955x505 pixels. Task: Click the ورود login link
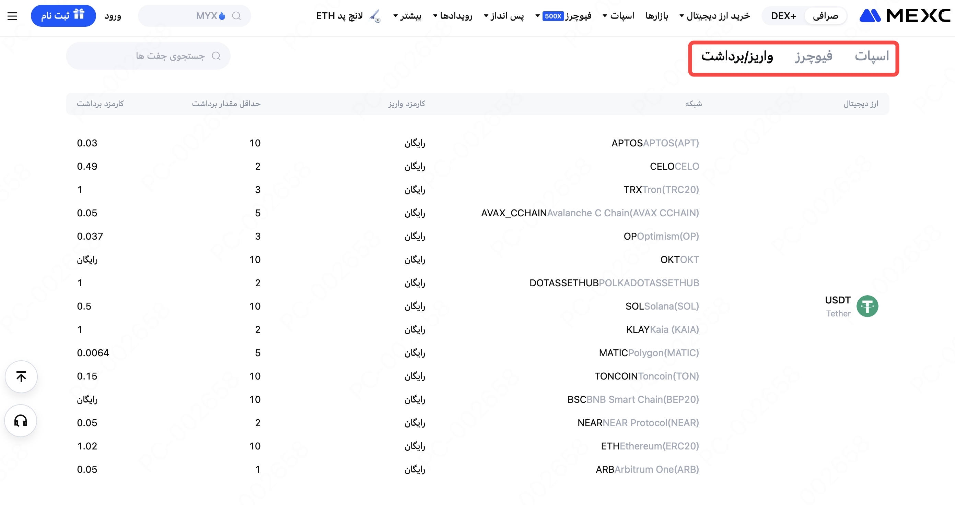click(112, 16)
